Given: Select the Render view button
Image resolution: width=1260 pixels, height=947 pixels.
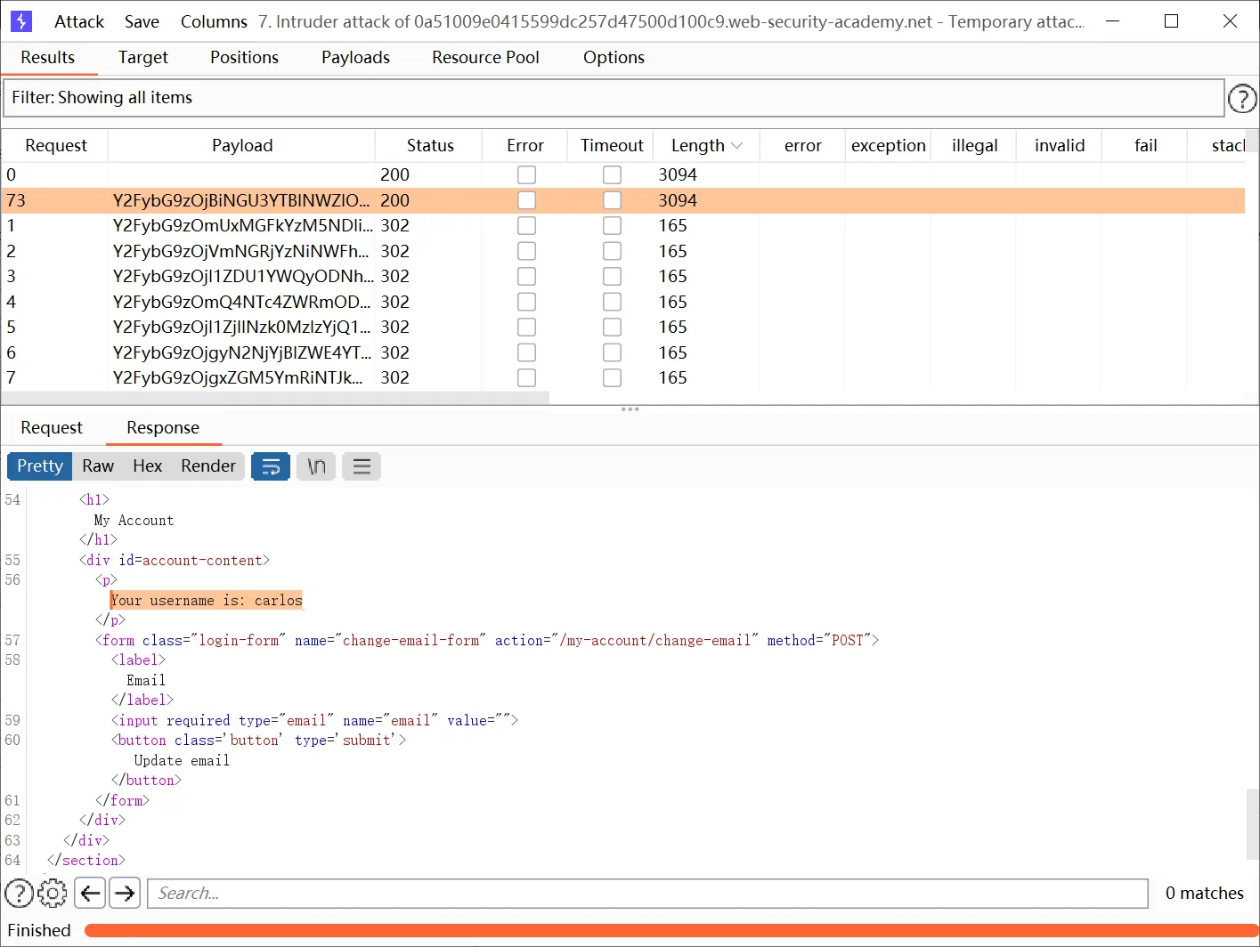Looking at the screenshot, I should 208,466.
